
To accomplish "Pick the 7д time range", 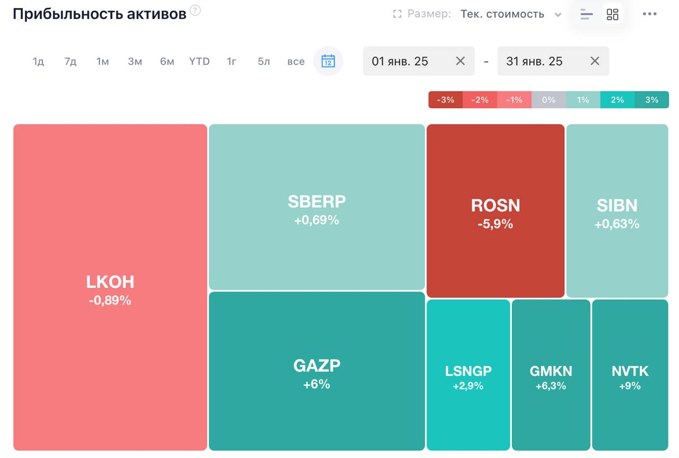I will click(71, 61).
